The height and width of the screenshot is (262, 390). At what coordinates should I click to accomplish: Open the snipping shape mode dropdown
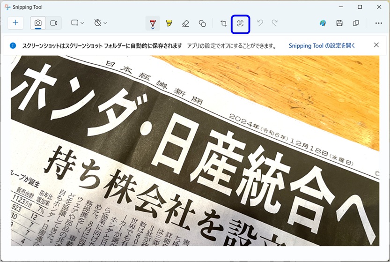77,23
